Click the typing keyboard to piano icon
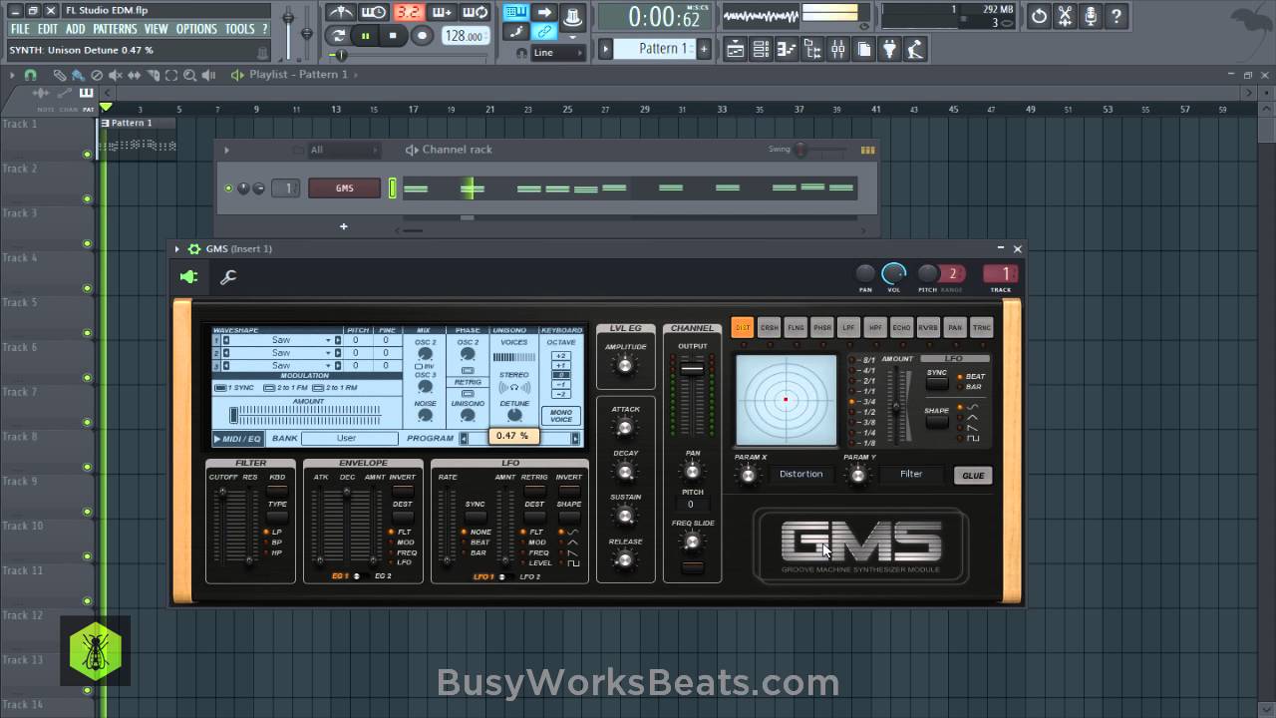The width and height of the screenshot is (1276, 718). point(515,11)
